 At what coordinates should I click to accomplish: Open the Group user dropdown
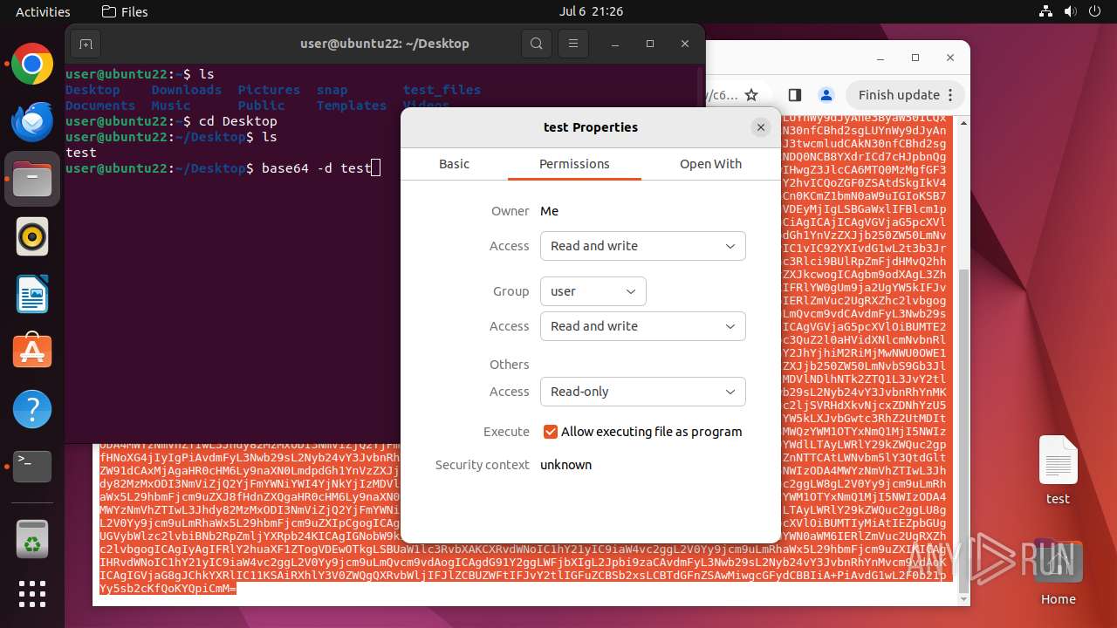[x=593, y=291]
